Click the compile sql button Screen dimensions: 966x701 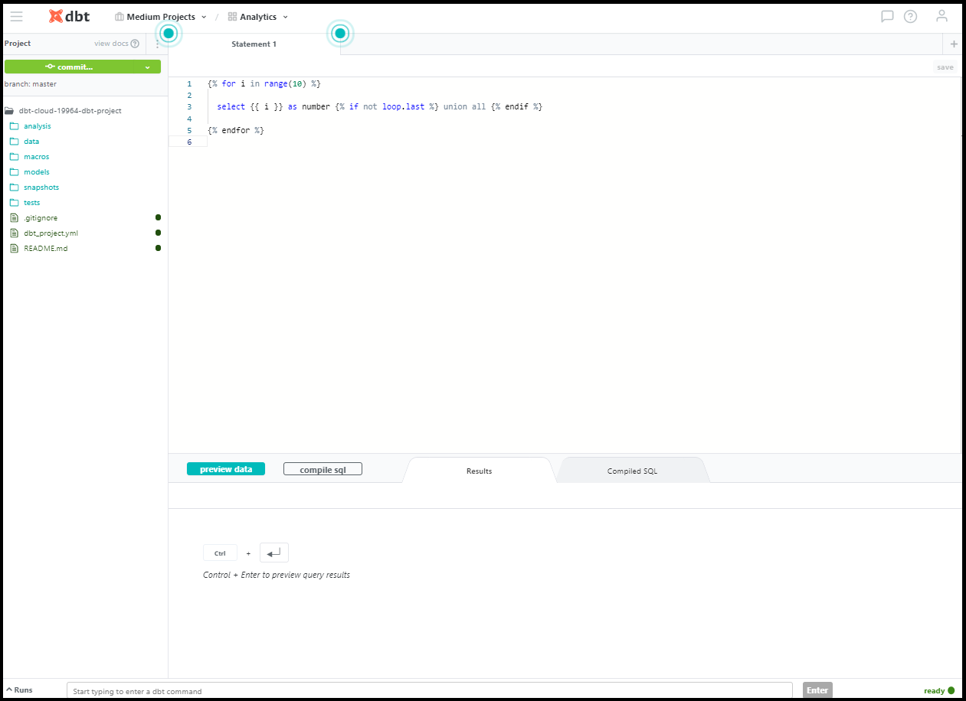tap(323, 469)
